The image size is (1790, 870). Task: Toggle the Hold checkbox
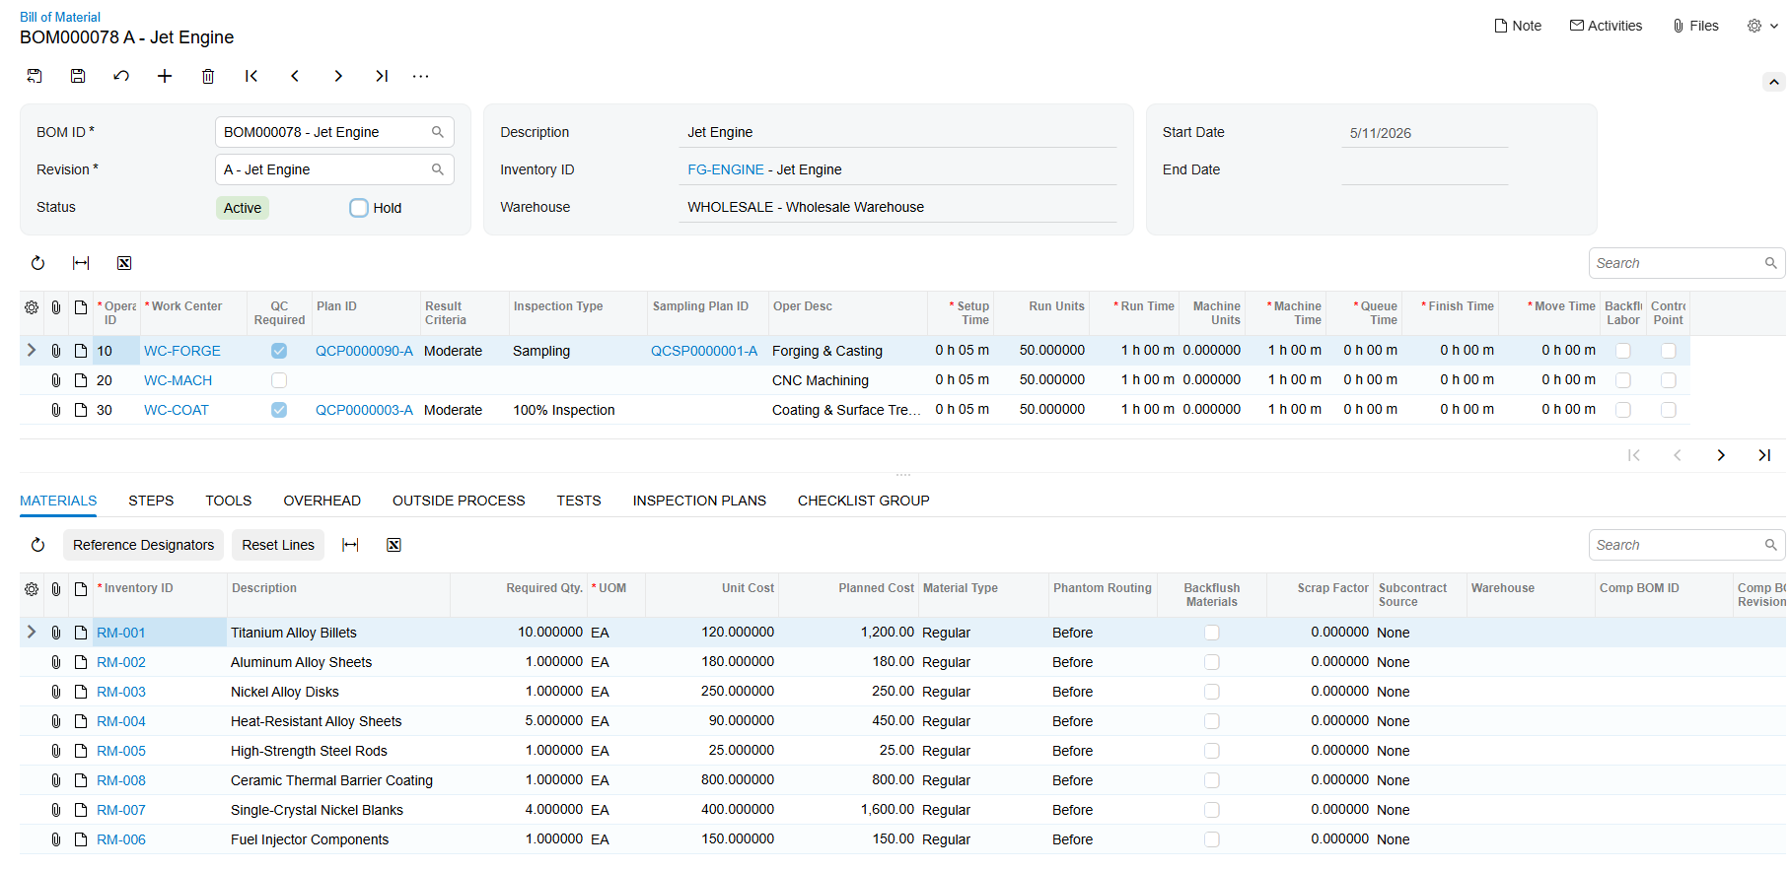[359, 208]
